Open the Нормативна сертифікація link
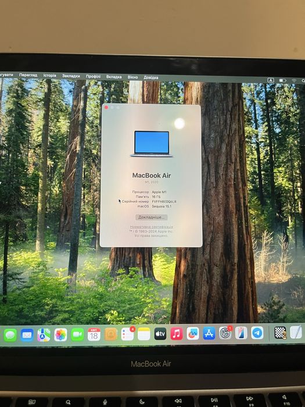 point(152,227)
